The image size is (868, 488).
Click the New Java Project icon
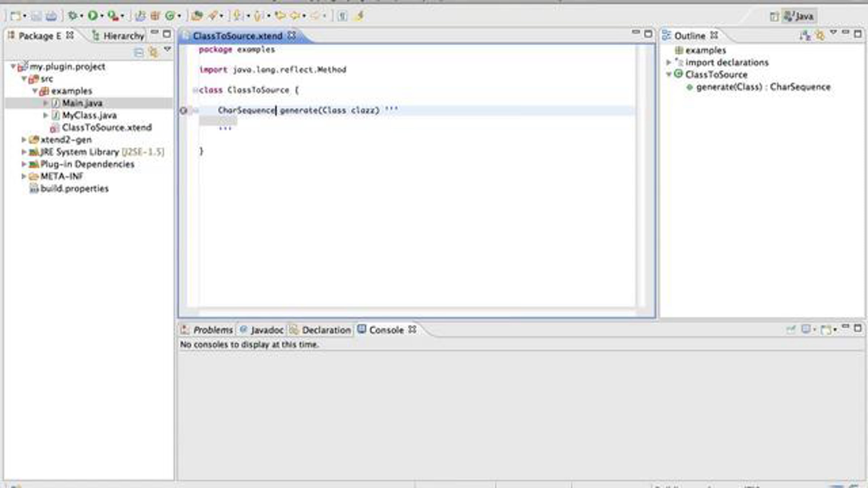pos(140,16)
